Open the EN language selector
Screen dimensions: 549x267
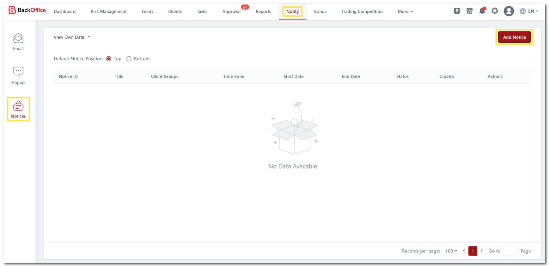pos(529,11)
